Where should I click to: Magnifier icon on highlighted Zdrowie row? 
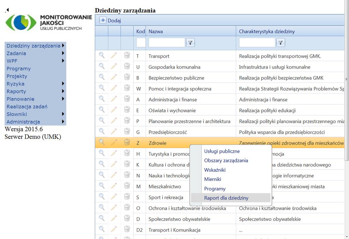coord(102,142)
